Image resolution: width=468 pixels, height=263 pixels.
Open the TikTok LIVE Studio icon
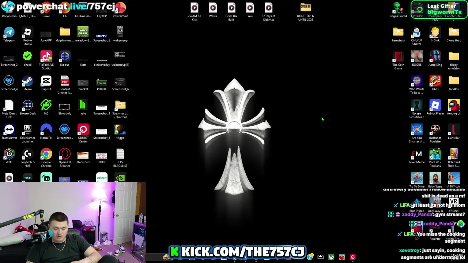point(46,60)
